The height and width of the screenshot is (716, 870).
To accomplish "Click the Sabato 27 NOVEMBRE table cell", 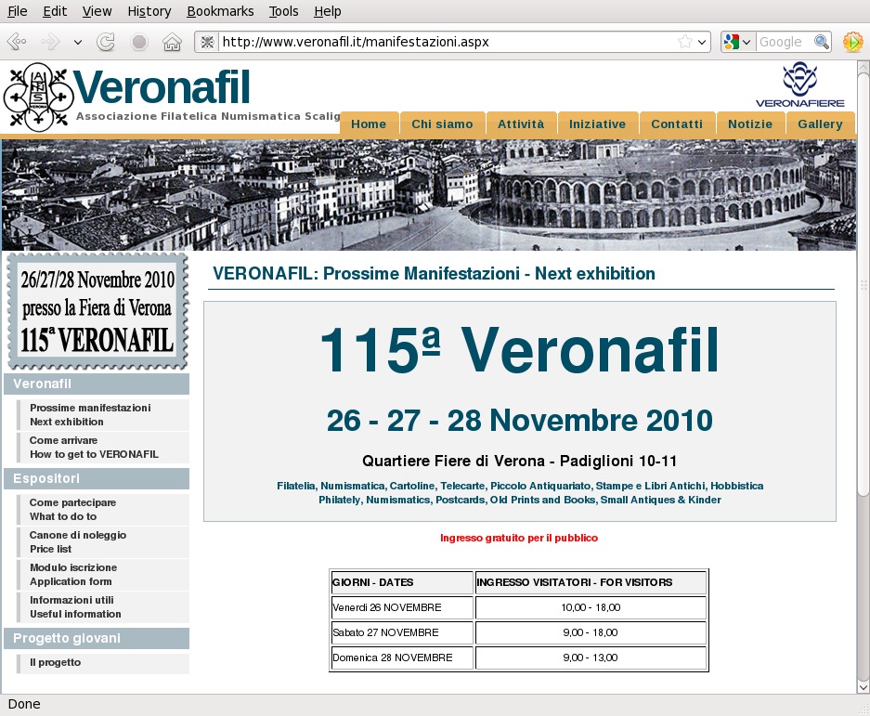I will [x=402, y=632].
